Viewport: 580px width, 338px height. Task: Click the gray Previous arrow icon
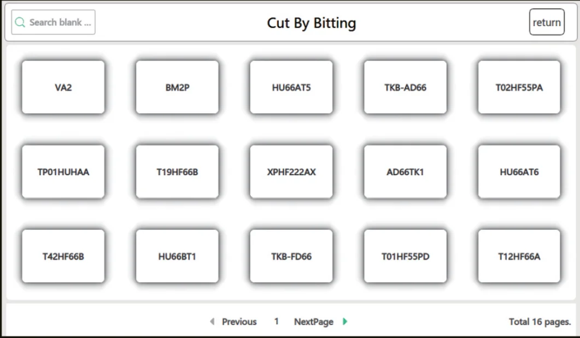pyautogui.click(x=212, y=322)
